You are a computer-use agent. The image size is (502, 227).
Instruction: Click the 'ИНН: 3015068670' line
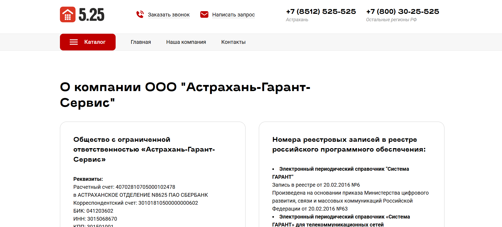[95, 219]
